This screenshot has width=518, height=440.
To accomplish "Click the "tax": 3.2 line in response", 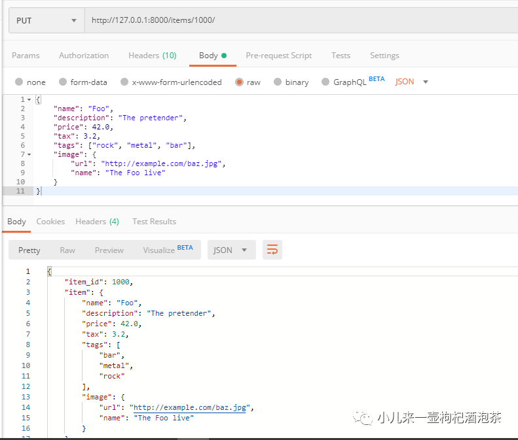I will pos(105,335).
